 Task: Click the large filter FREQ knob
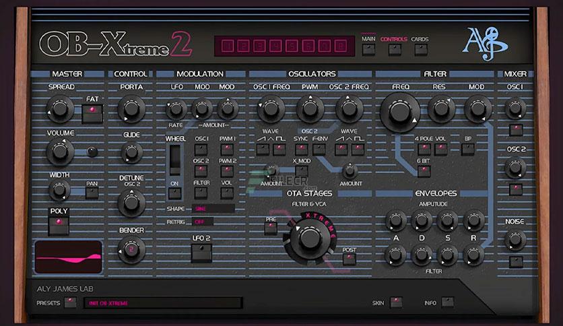point(399,112)
